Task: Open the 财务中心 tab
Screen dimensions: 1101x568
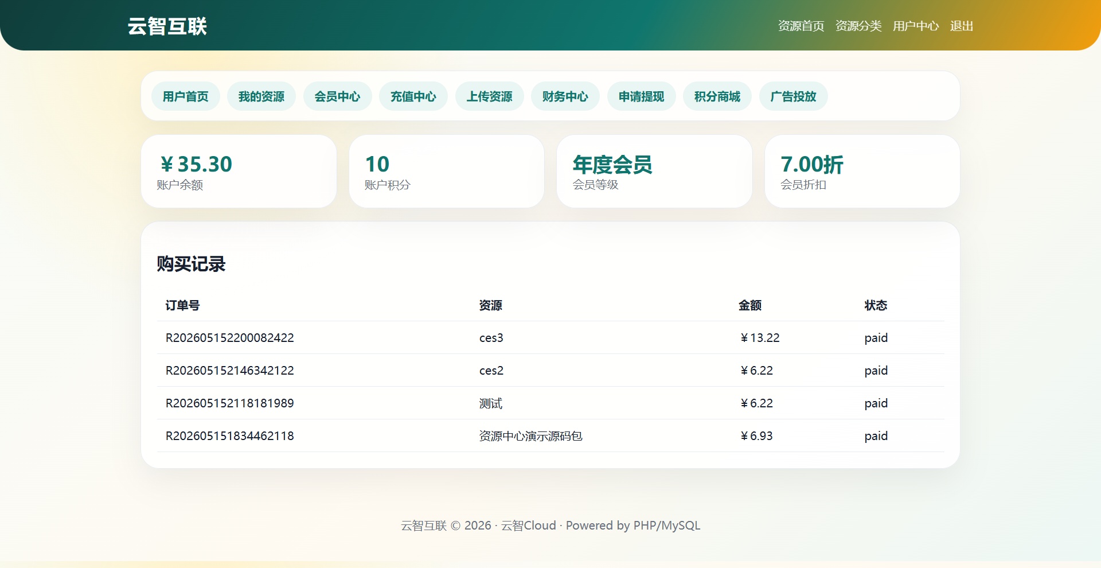Action: coord(565,96)
